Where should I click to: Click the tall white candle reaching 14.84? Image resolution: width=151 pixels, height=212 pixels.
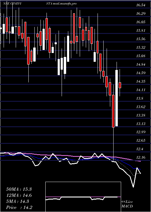pyautogui.click(x=117, y=98)
